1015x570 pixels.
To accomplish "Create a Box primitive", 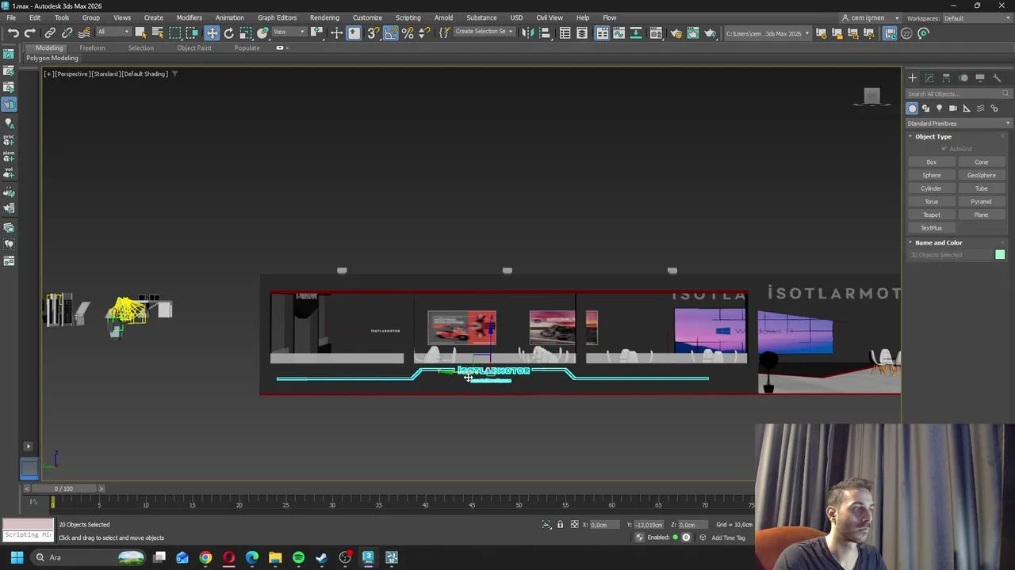I will (x=931, y=162).
